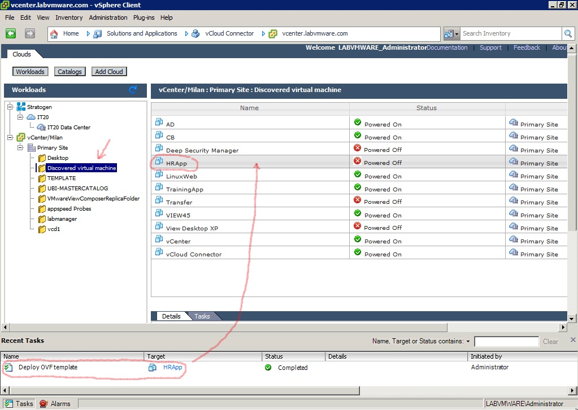The image size is (578, 410).
Task: Click the gray Forward navigation arrow
Action: 30,33
